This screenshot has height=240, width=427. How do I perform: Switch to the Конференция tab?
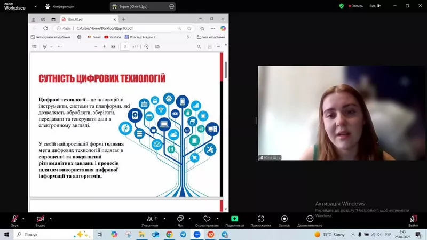[60, 6]
